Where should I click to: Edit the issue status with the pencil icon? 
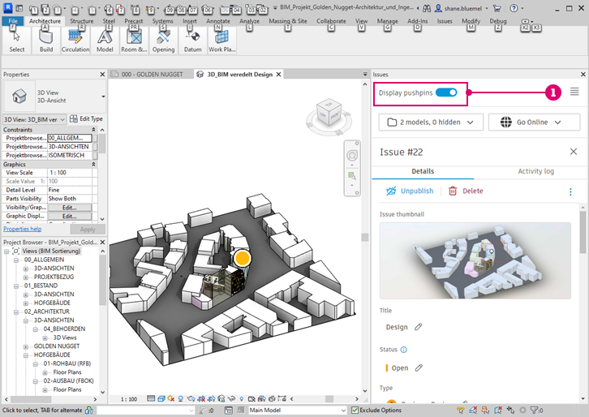419,368
